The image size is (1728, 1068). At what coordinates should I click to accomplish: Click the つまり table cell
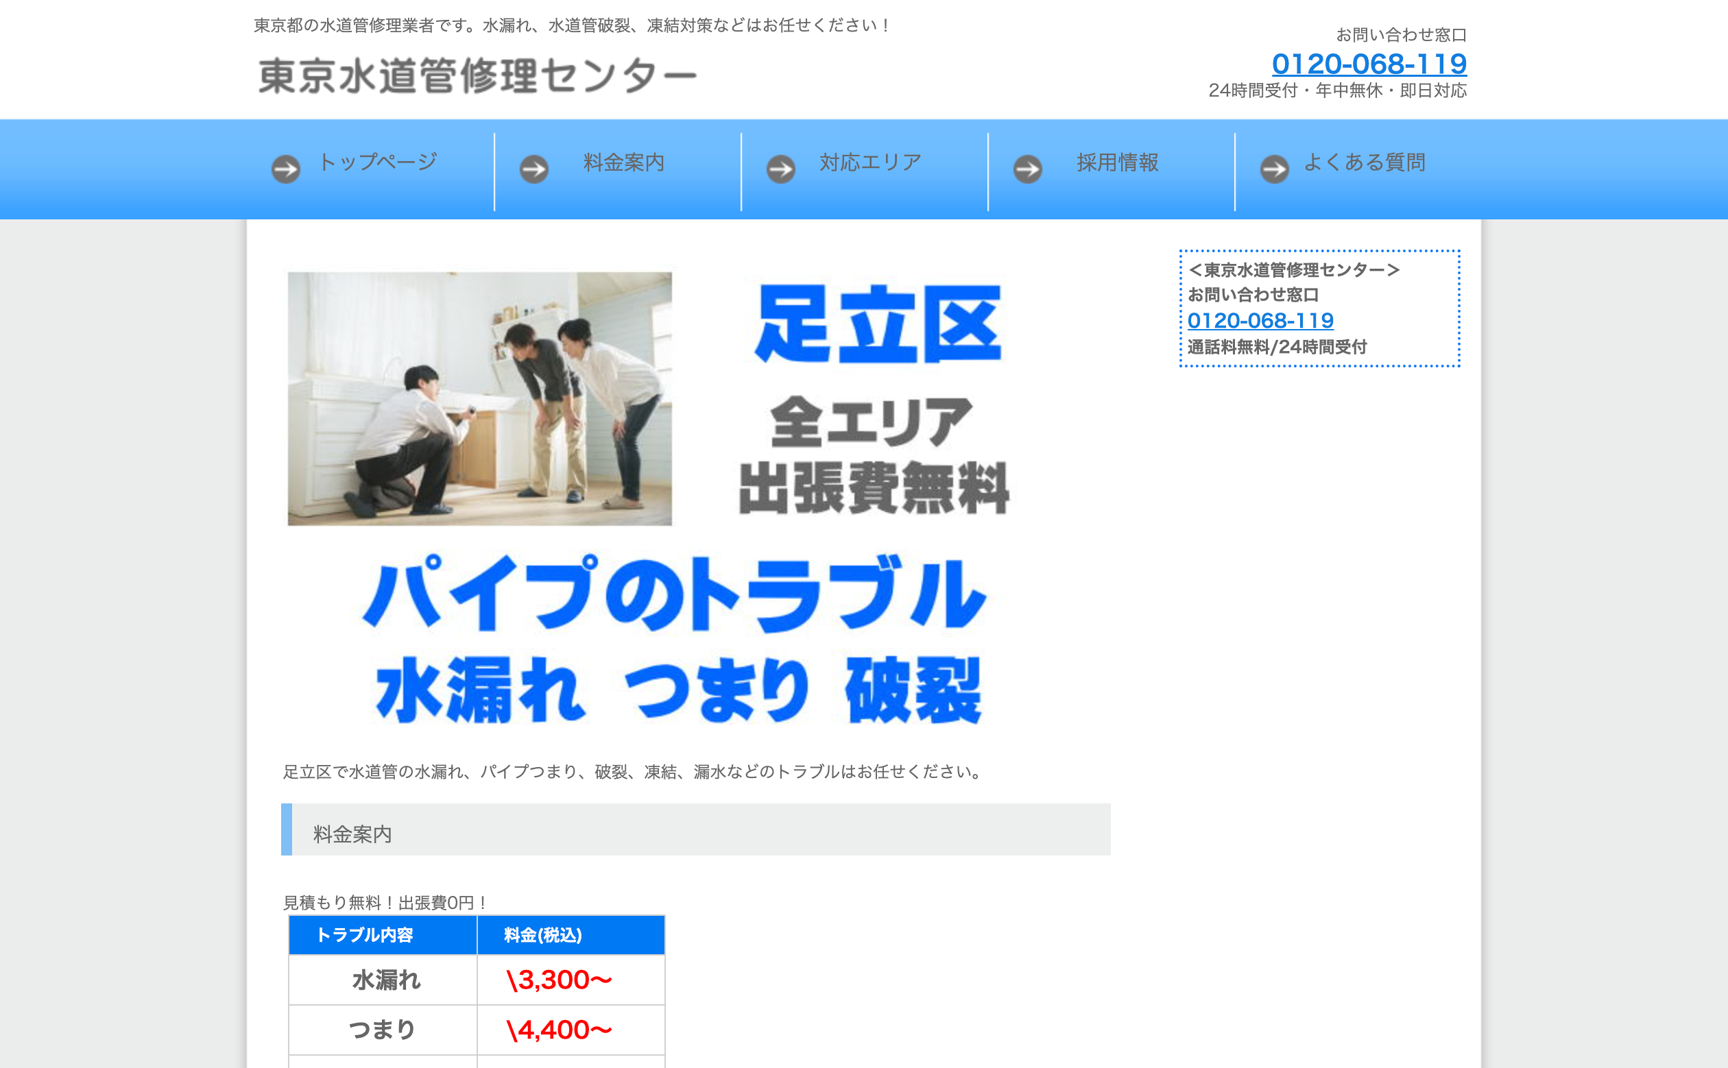coord(383,1030)
